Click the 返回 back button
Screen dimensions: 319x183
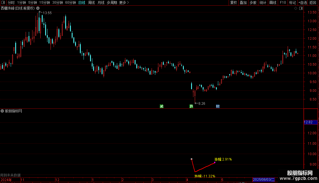[x=313, y=3]
